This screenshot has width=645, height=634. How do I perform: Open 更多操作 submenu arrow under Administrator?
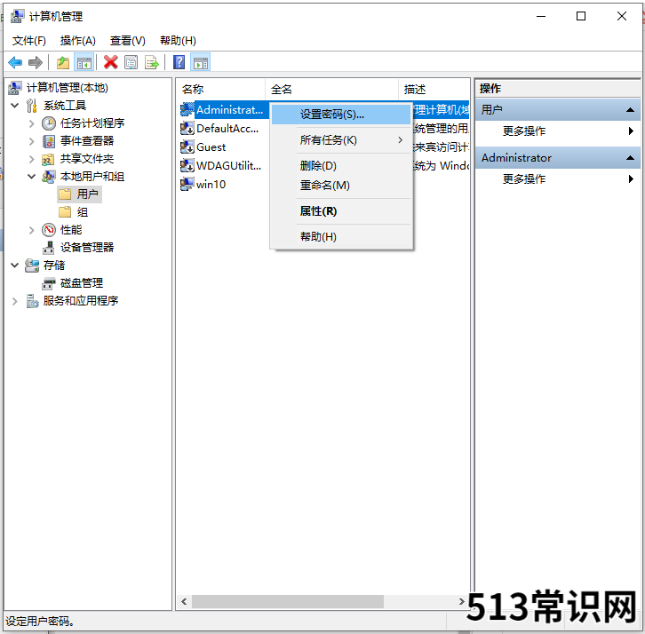pos(631,178)
